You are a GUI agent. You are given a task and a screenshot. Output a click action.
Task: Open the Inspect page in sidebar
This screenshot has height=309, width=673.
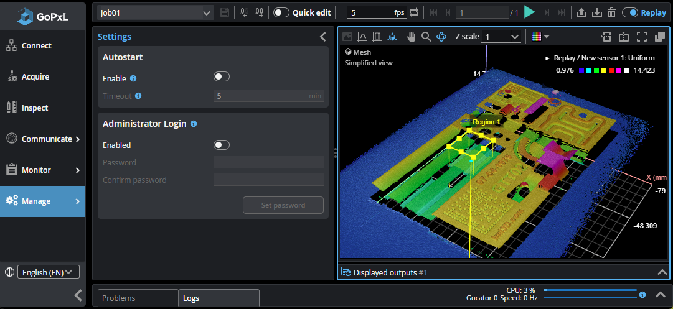click(x=35, y=108)
